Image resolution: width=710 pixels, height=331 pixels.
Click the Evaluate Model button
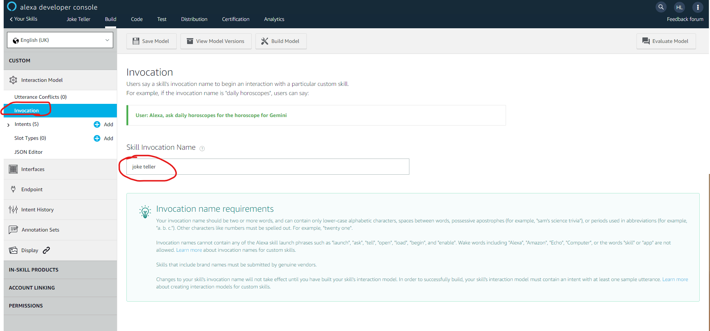pyautogui.click(x=666, y=41)
